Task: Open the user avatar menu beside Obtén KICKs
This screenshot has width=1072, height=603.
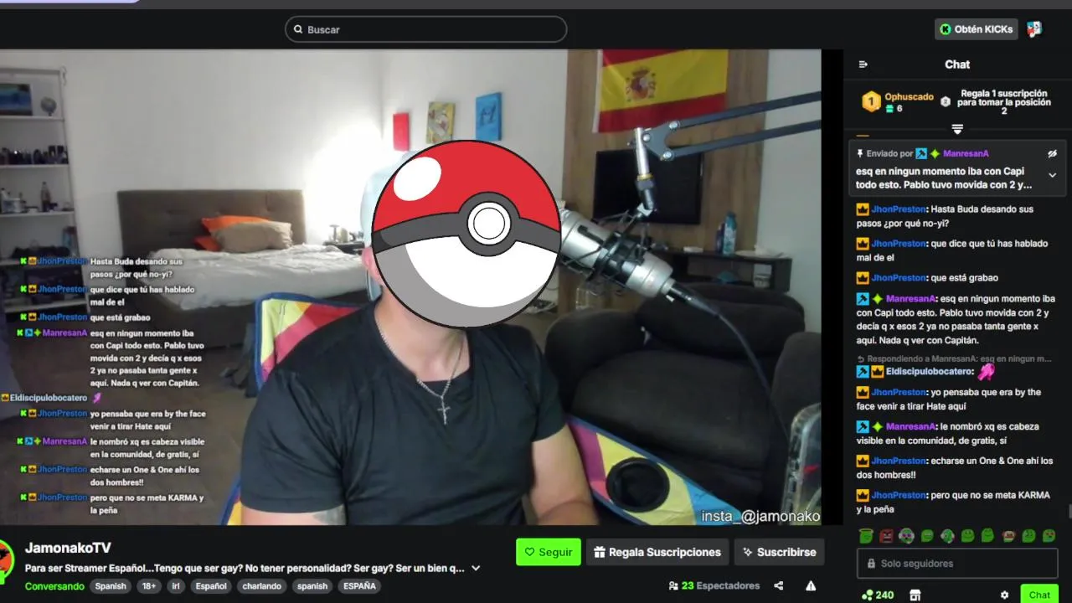Action: pos(1034,29)
